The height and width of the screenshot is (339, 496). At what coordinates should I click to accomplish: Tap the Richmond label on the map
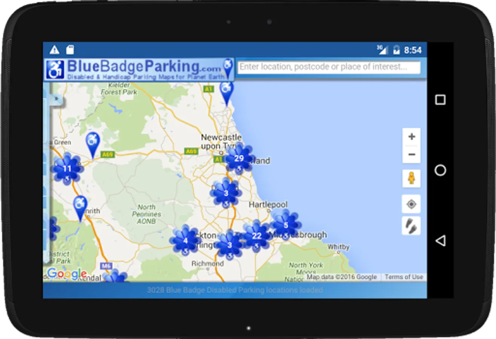point(208,264)
